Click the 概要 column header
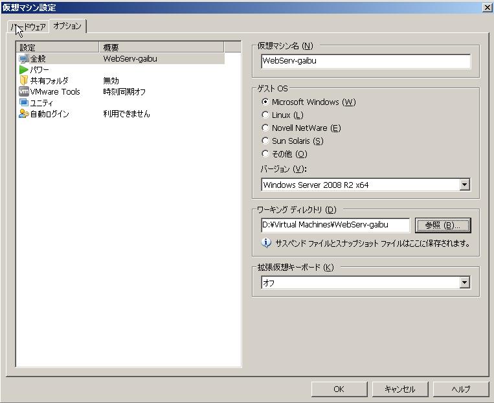 tap(161, 47)
